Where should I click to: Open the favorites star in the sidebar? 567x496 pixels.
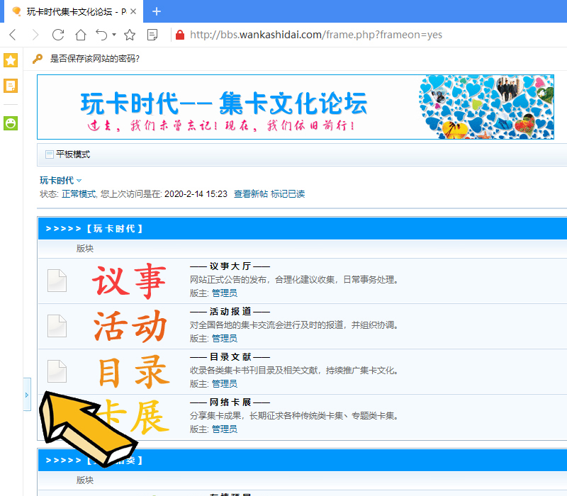click(x=11, y=60)
